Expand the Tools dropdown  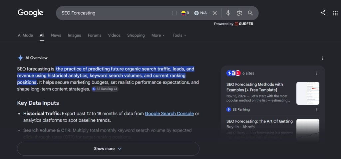click(x=179, y=35)
